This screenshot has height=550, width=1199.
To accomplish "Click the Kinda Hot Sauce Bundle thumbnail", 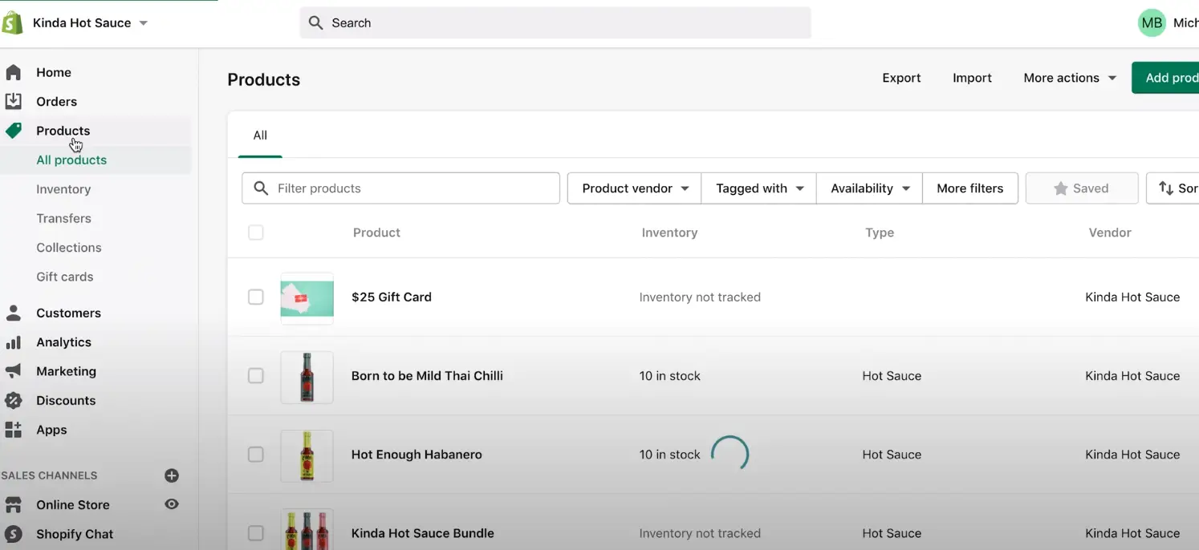I will tap(307, 529).
